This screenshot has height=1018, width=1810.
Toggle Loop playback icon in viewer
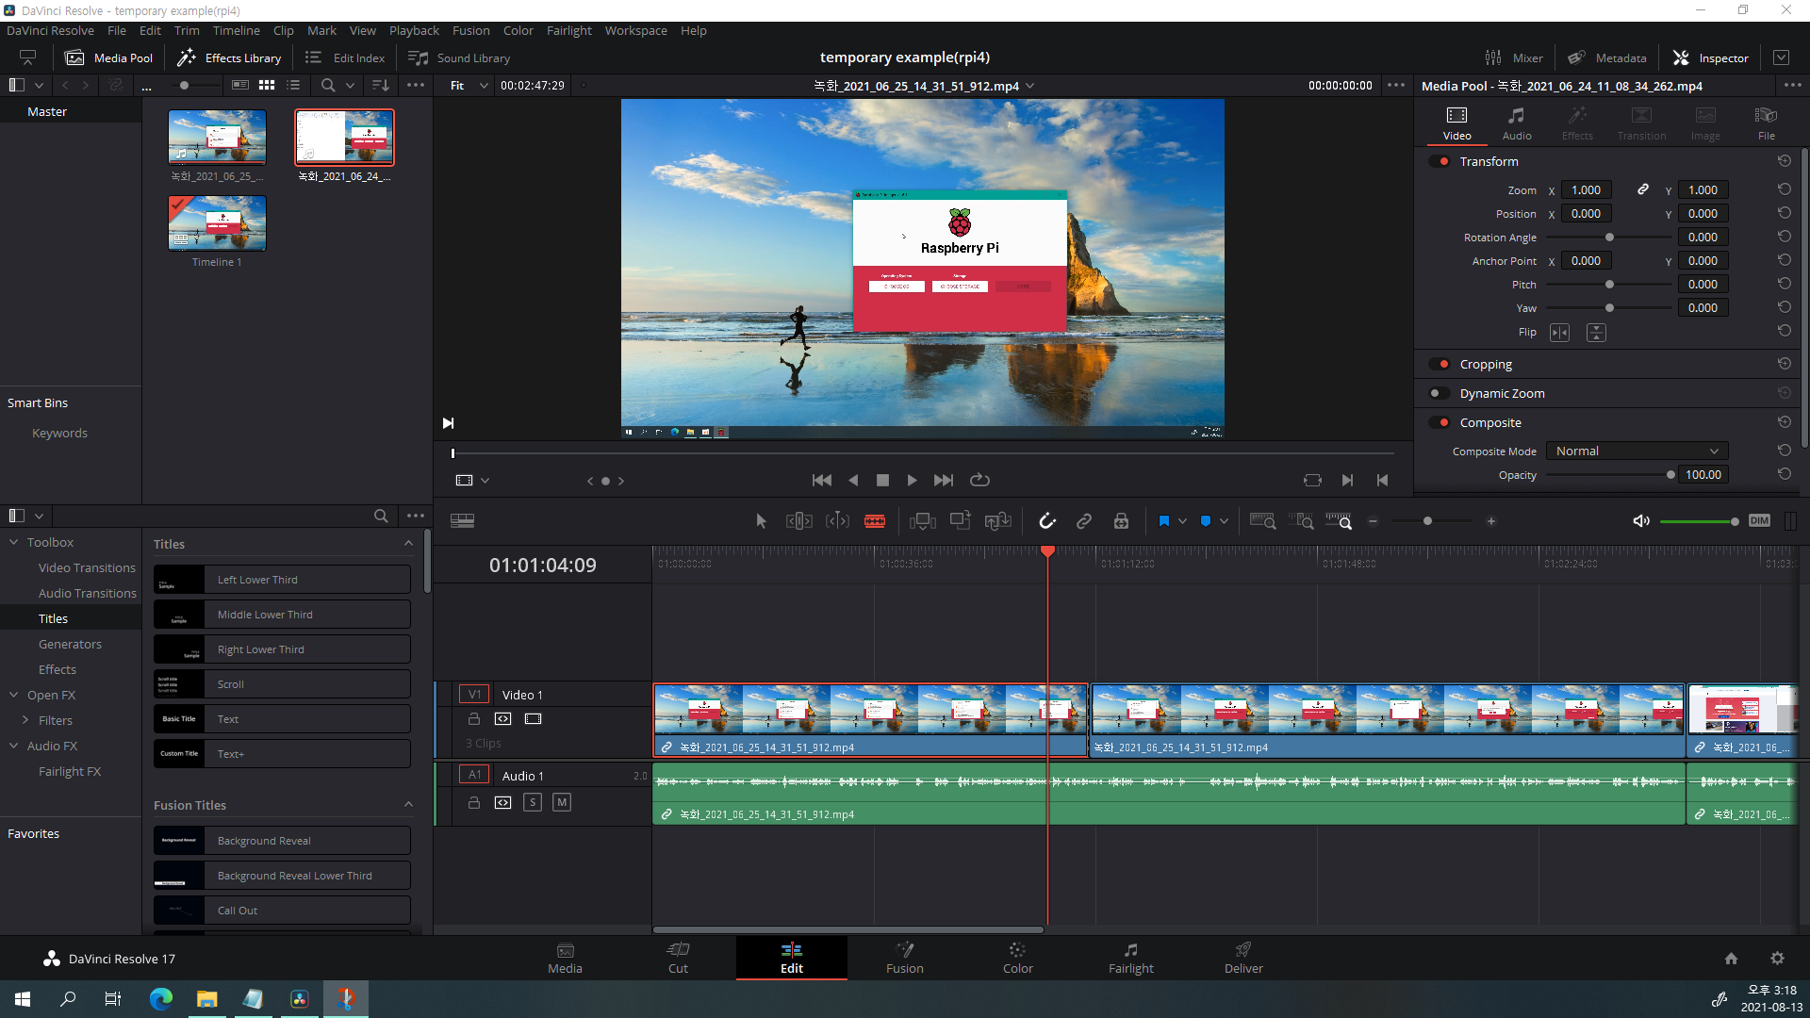(x=979, y=480)
